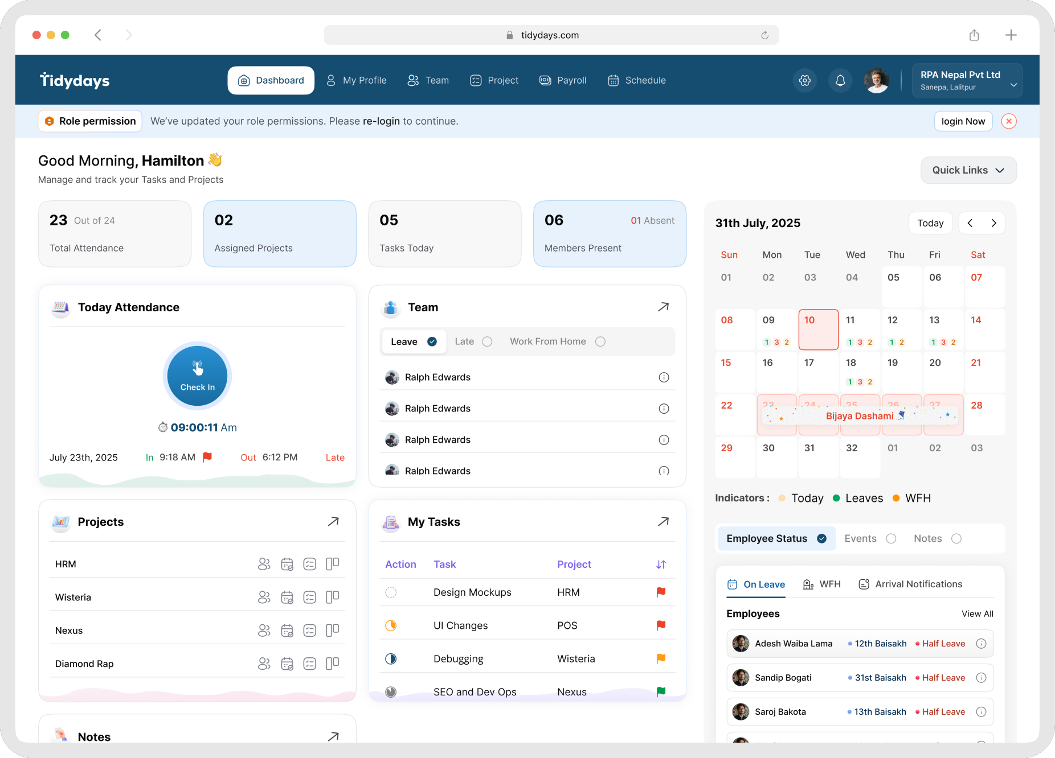Click the board icon for Nexus project
Image resolution: width=1055 pixels, height=758 pixels.
332,631
